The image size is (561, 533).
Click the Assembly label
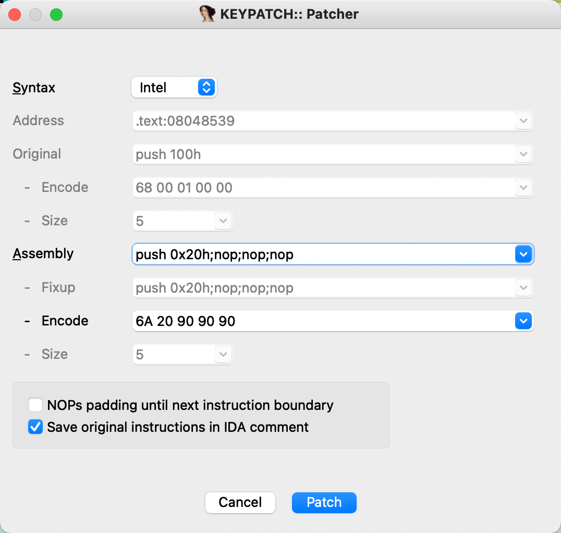pyautogui.click(x=43, y=254)
